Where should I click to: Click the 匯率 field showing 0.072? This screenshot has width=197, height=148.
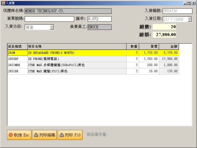pyautogui.click(x=99, y=19)
